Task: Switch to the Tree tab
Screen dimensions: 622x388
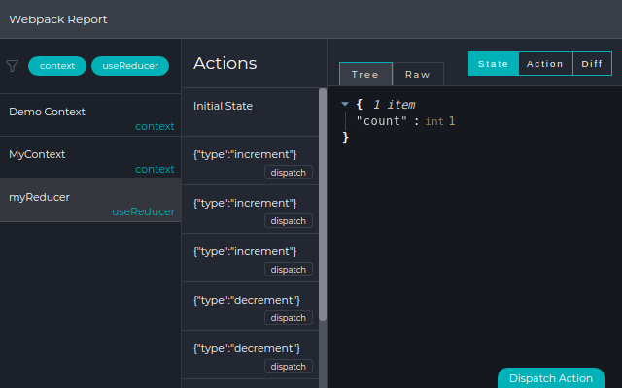Action: pyautogui.click(x=365, y=75)
